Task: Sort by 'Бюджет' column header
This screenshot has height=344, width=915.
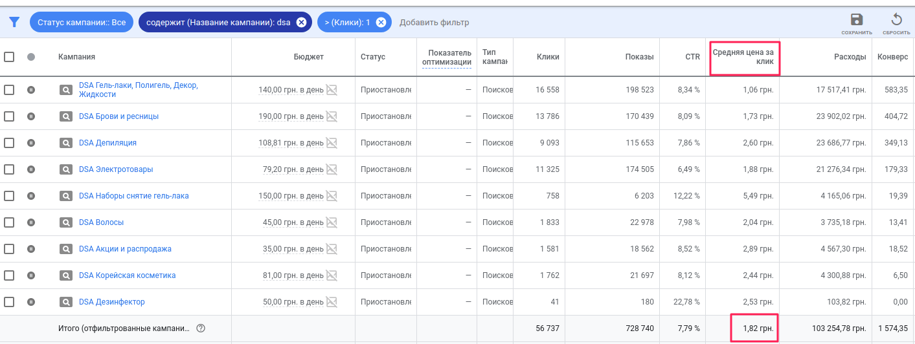Action: coord(308,57)
